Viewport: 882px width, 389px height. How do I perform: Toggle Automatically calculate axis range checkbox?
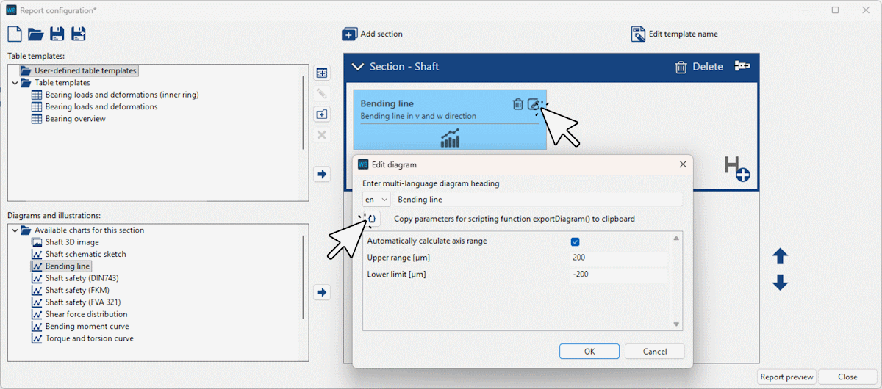[576, 241]
